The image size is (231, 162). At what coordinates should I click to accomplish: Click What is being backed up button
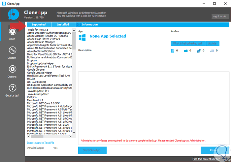[x=188, y=44]
